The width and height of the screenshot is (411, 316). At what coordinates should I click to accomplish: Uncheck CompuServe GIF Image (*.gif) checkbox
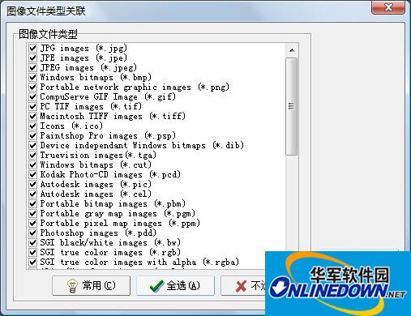click(x=32, y=96)
